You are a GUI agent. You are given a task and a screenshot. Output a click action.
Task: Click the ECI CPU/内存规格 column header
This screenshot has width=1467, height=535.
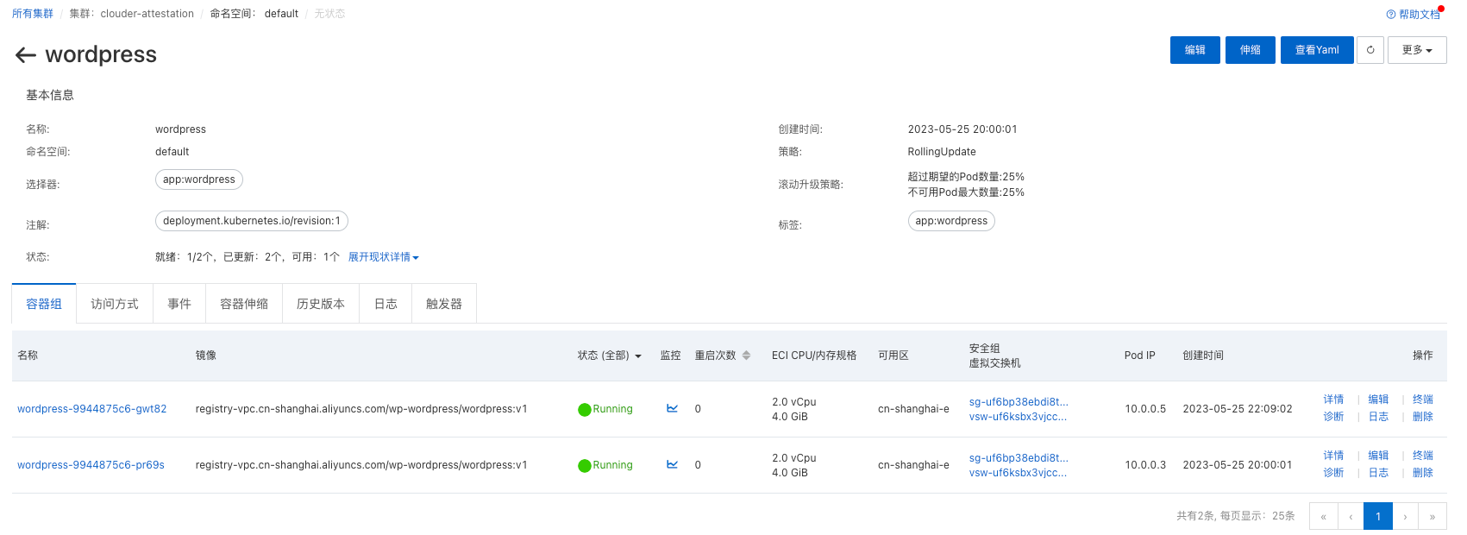(x=814, y=356)
